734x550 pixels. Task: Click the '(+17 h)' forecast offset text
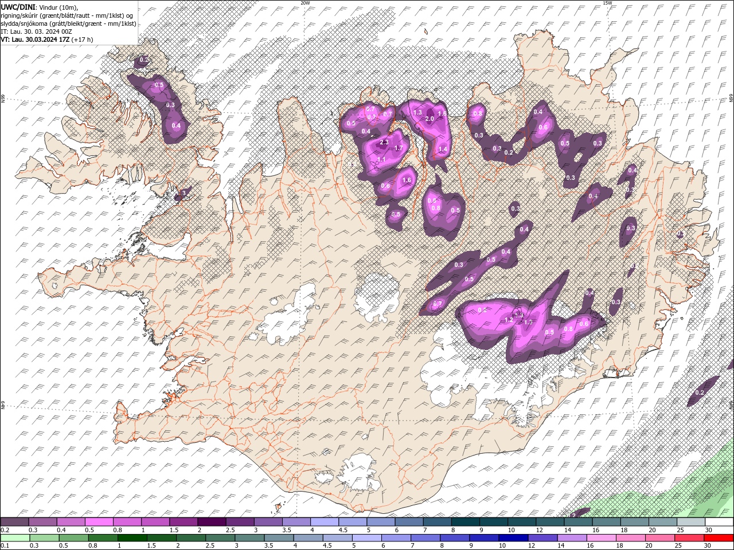[83, 40]
